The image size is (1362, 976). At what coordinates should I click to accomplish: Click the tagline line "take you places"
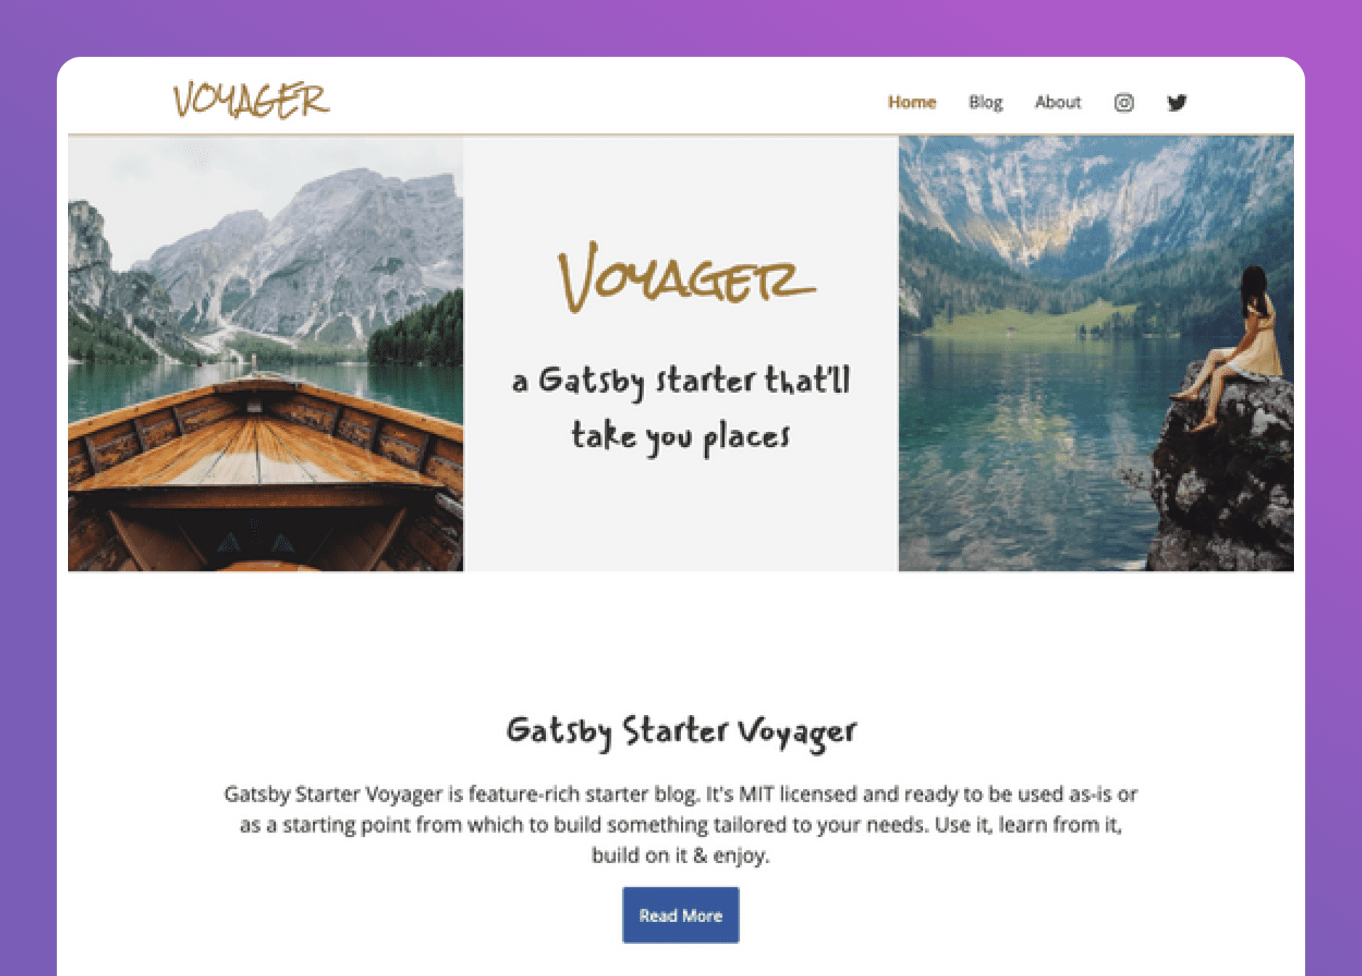click(681, 436)
